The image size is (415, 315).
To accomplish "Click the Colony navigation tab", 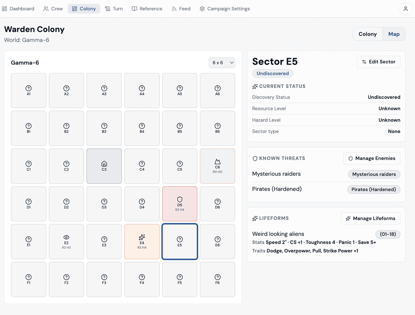I will point(84,9).
